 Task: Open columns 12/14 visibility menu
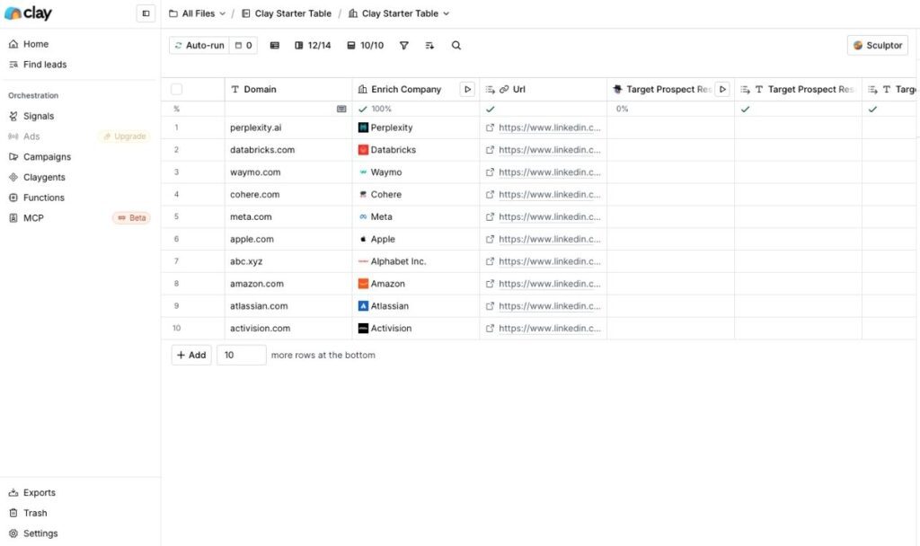pos(313,45)
